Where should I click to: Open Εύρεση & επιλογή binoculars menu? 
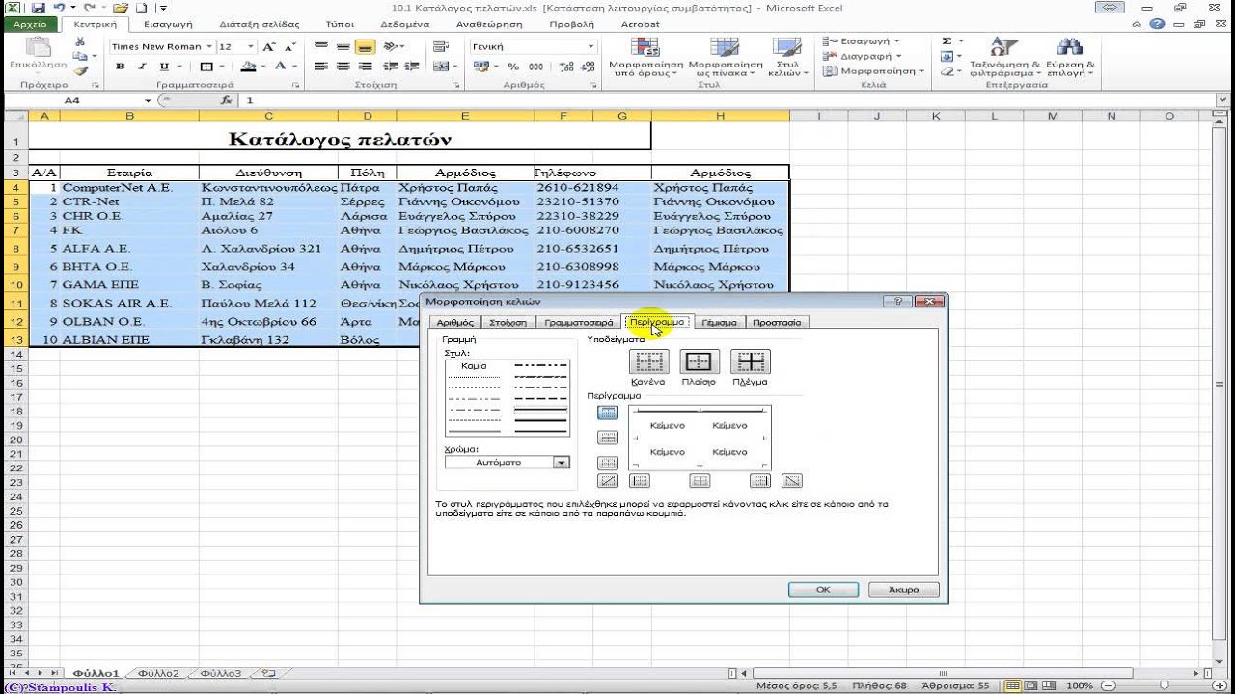(x=1070, y=57)
